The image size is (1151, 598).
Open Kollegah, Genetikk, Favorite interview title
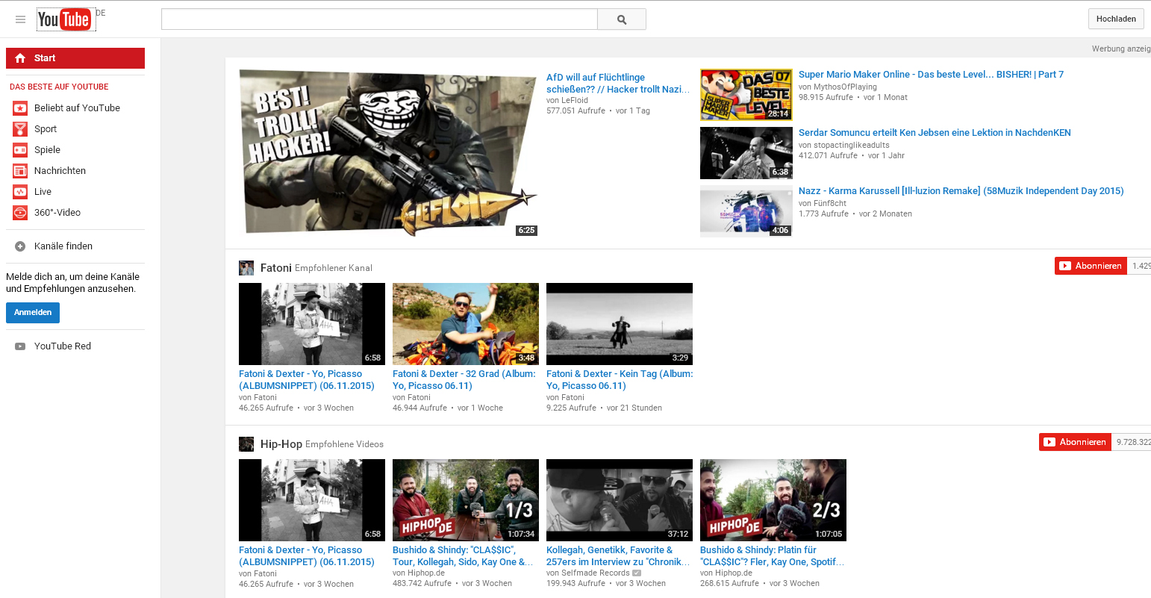(618, 556)
